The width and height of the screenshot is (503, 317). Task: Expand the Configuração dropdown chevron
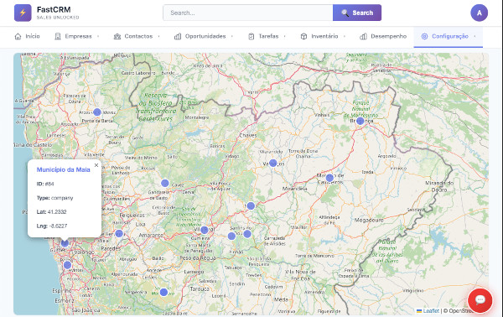click(474, 36)
